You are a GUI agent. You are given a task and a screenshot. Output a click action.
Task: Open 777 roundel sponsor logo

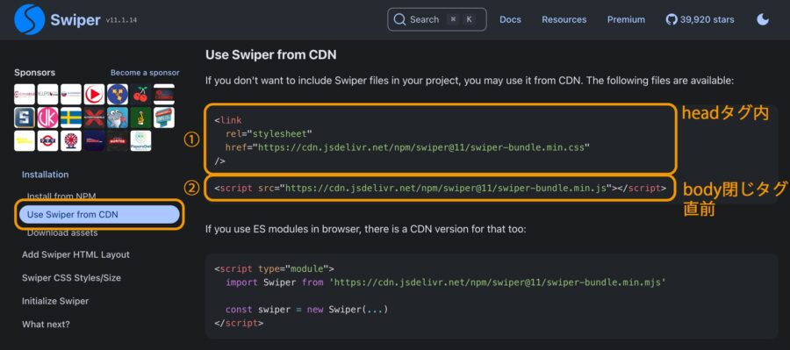point(48,140)
